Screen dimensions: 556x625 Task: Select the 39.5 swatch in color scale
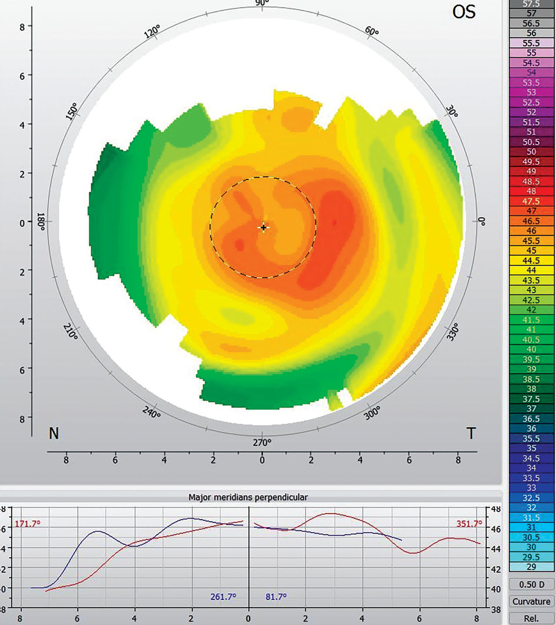coord(532,359)
